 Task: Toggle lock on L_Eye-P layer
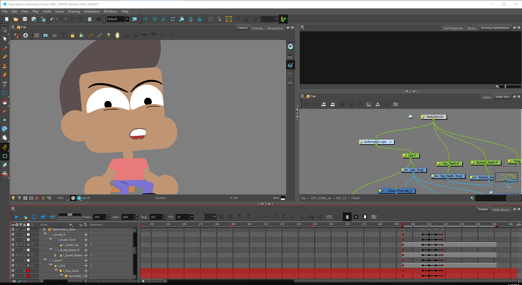[24, 260]
